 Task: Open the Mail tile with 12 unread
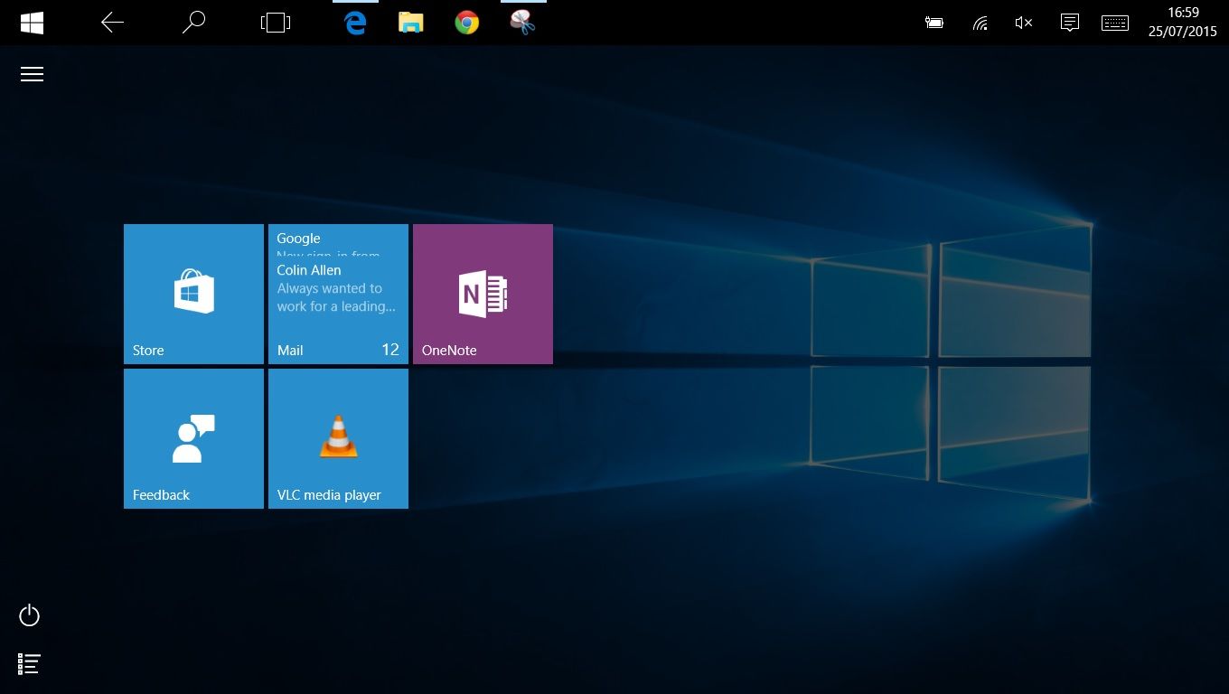pyautogui.click(x=338, y=294)
